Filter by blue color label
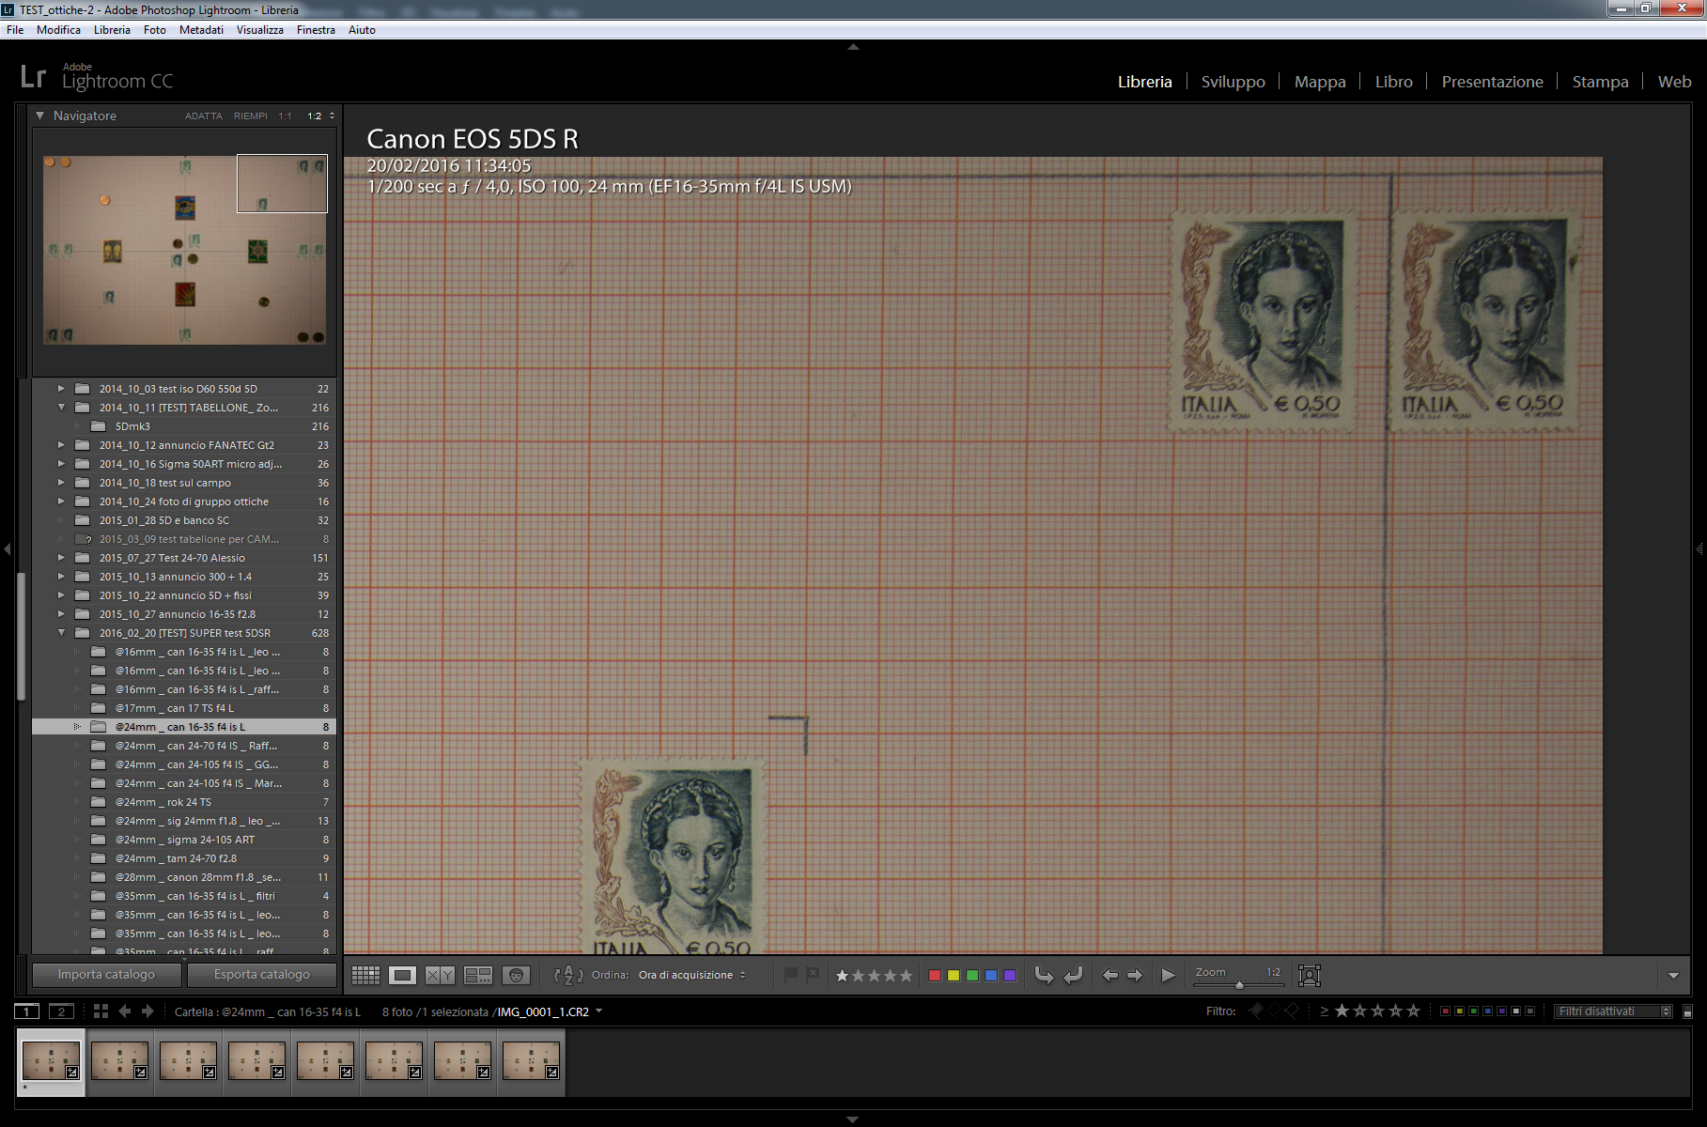The image size is (1707, 1127). (x=1487, y=1011)
